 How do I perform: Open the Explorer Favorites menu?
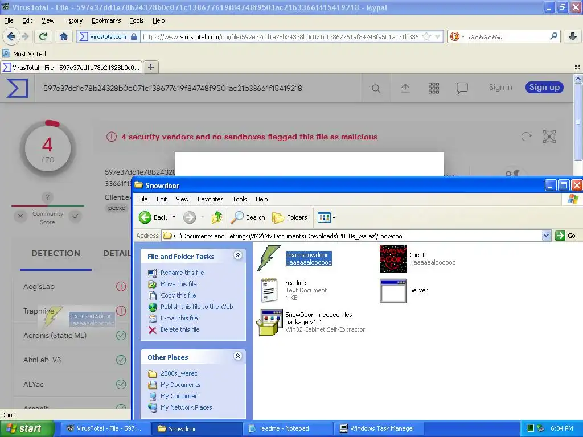tap(211, 199)
